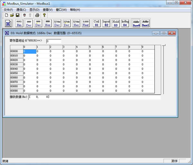Click the vertical slider beside the table

(163, 69)
